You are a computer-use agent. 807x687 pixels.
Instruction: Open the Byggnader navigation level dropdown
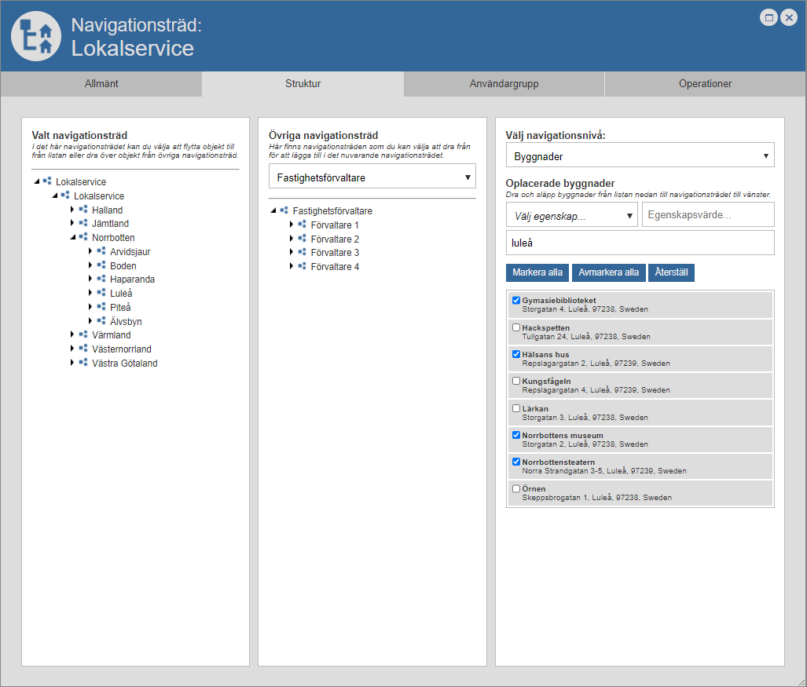click(x=640, y=155)
